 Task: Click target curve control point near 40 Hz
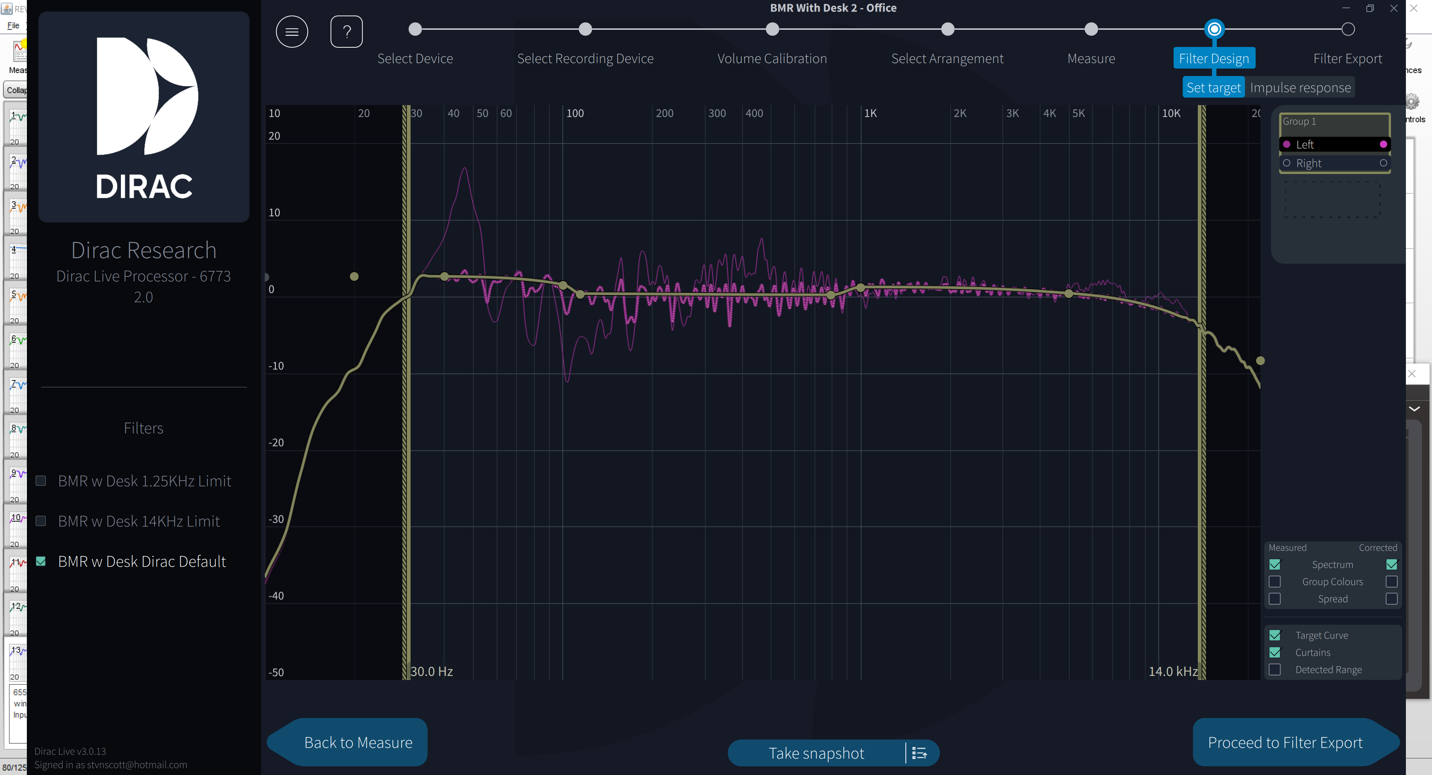(444, 276)
